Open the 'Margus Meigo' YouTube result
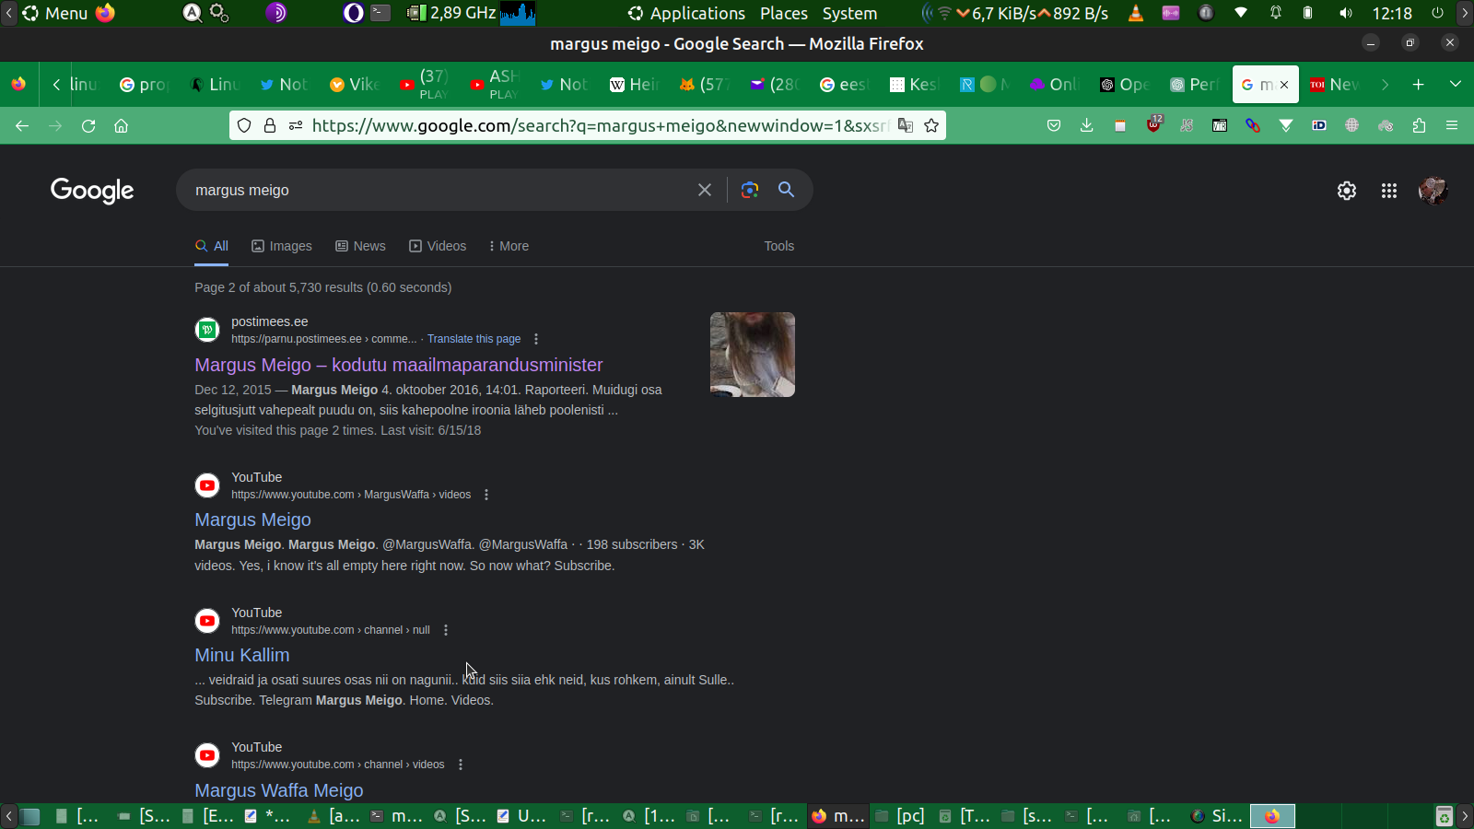Viewport: 1474px width, 829px height. [x=252, y=520]
